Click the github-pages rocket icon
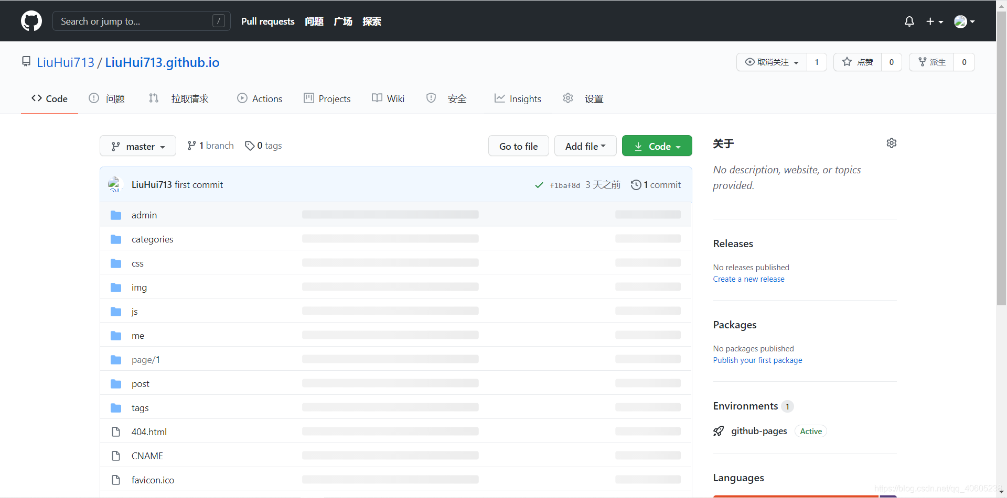 tap(719, 431)
